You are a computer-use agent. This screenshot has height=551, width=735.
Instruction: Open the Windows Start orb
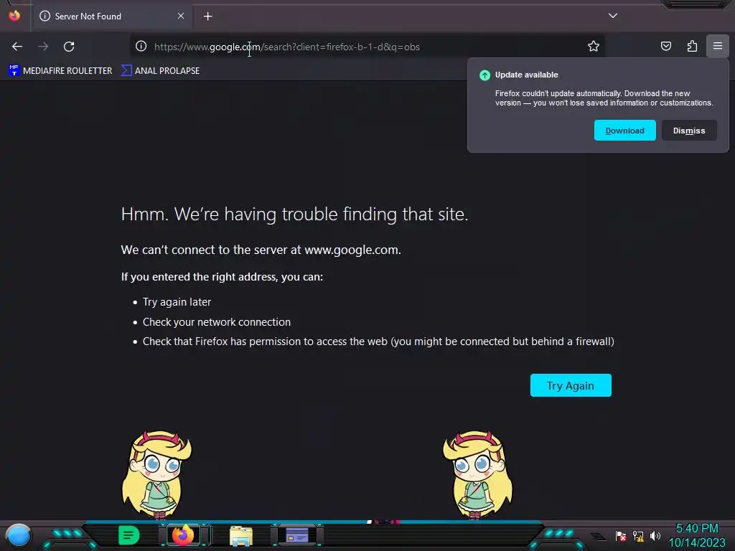(x=19, y=535)
